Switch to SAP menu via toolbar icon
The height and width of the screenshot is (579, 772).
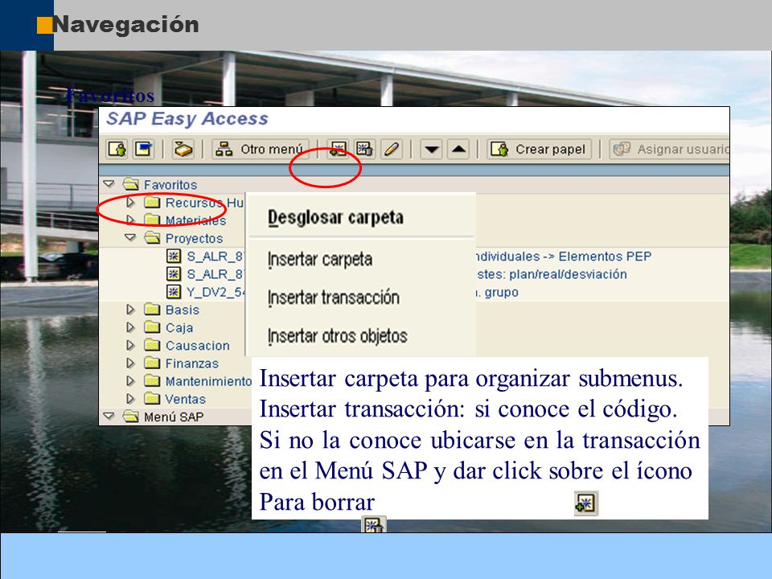[x=144, y=149]
